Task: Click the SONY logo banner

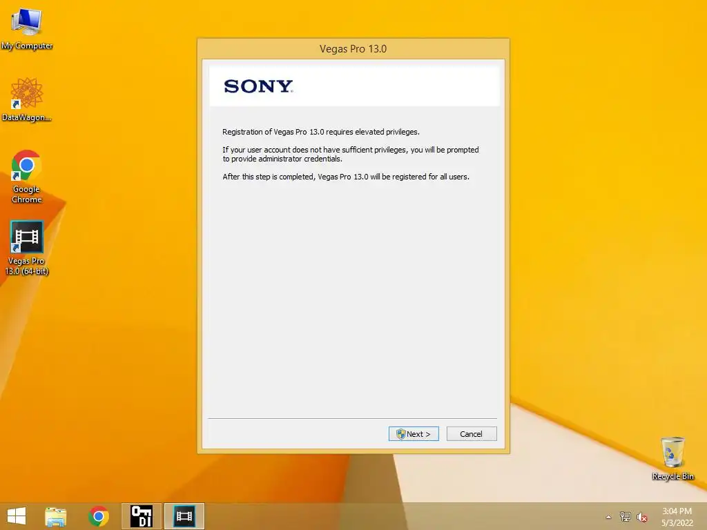Action: (x=354, y=86)
